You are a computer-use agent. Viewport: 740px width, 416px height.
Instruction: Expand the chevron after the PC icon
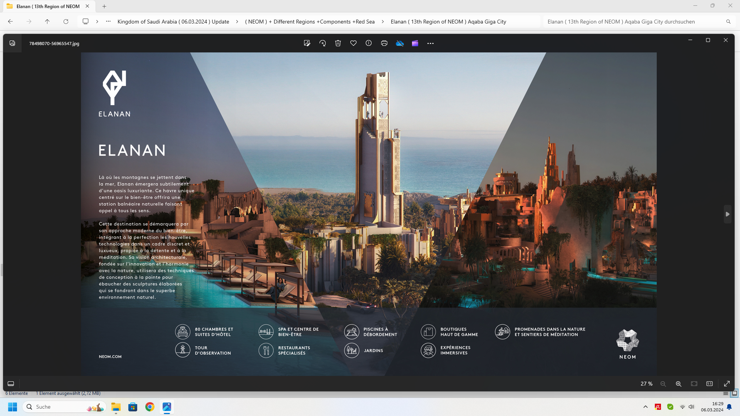(97, 22)
